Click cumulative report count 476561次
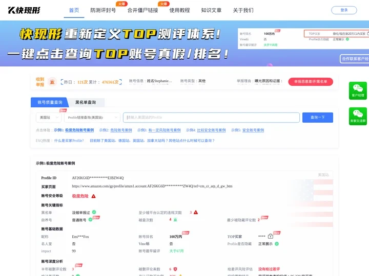The height and width of the screenshot is (276, 369). [110, 82]
